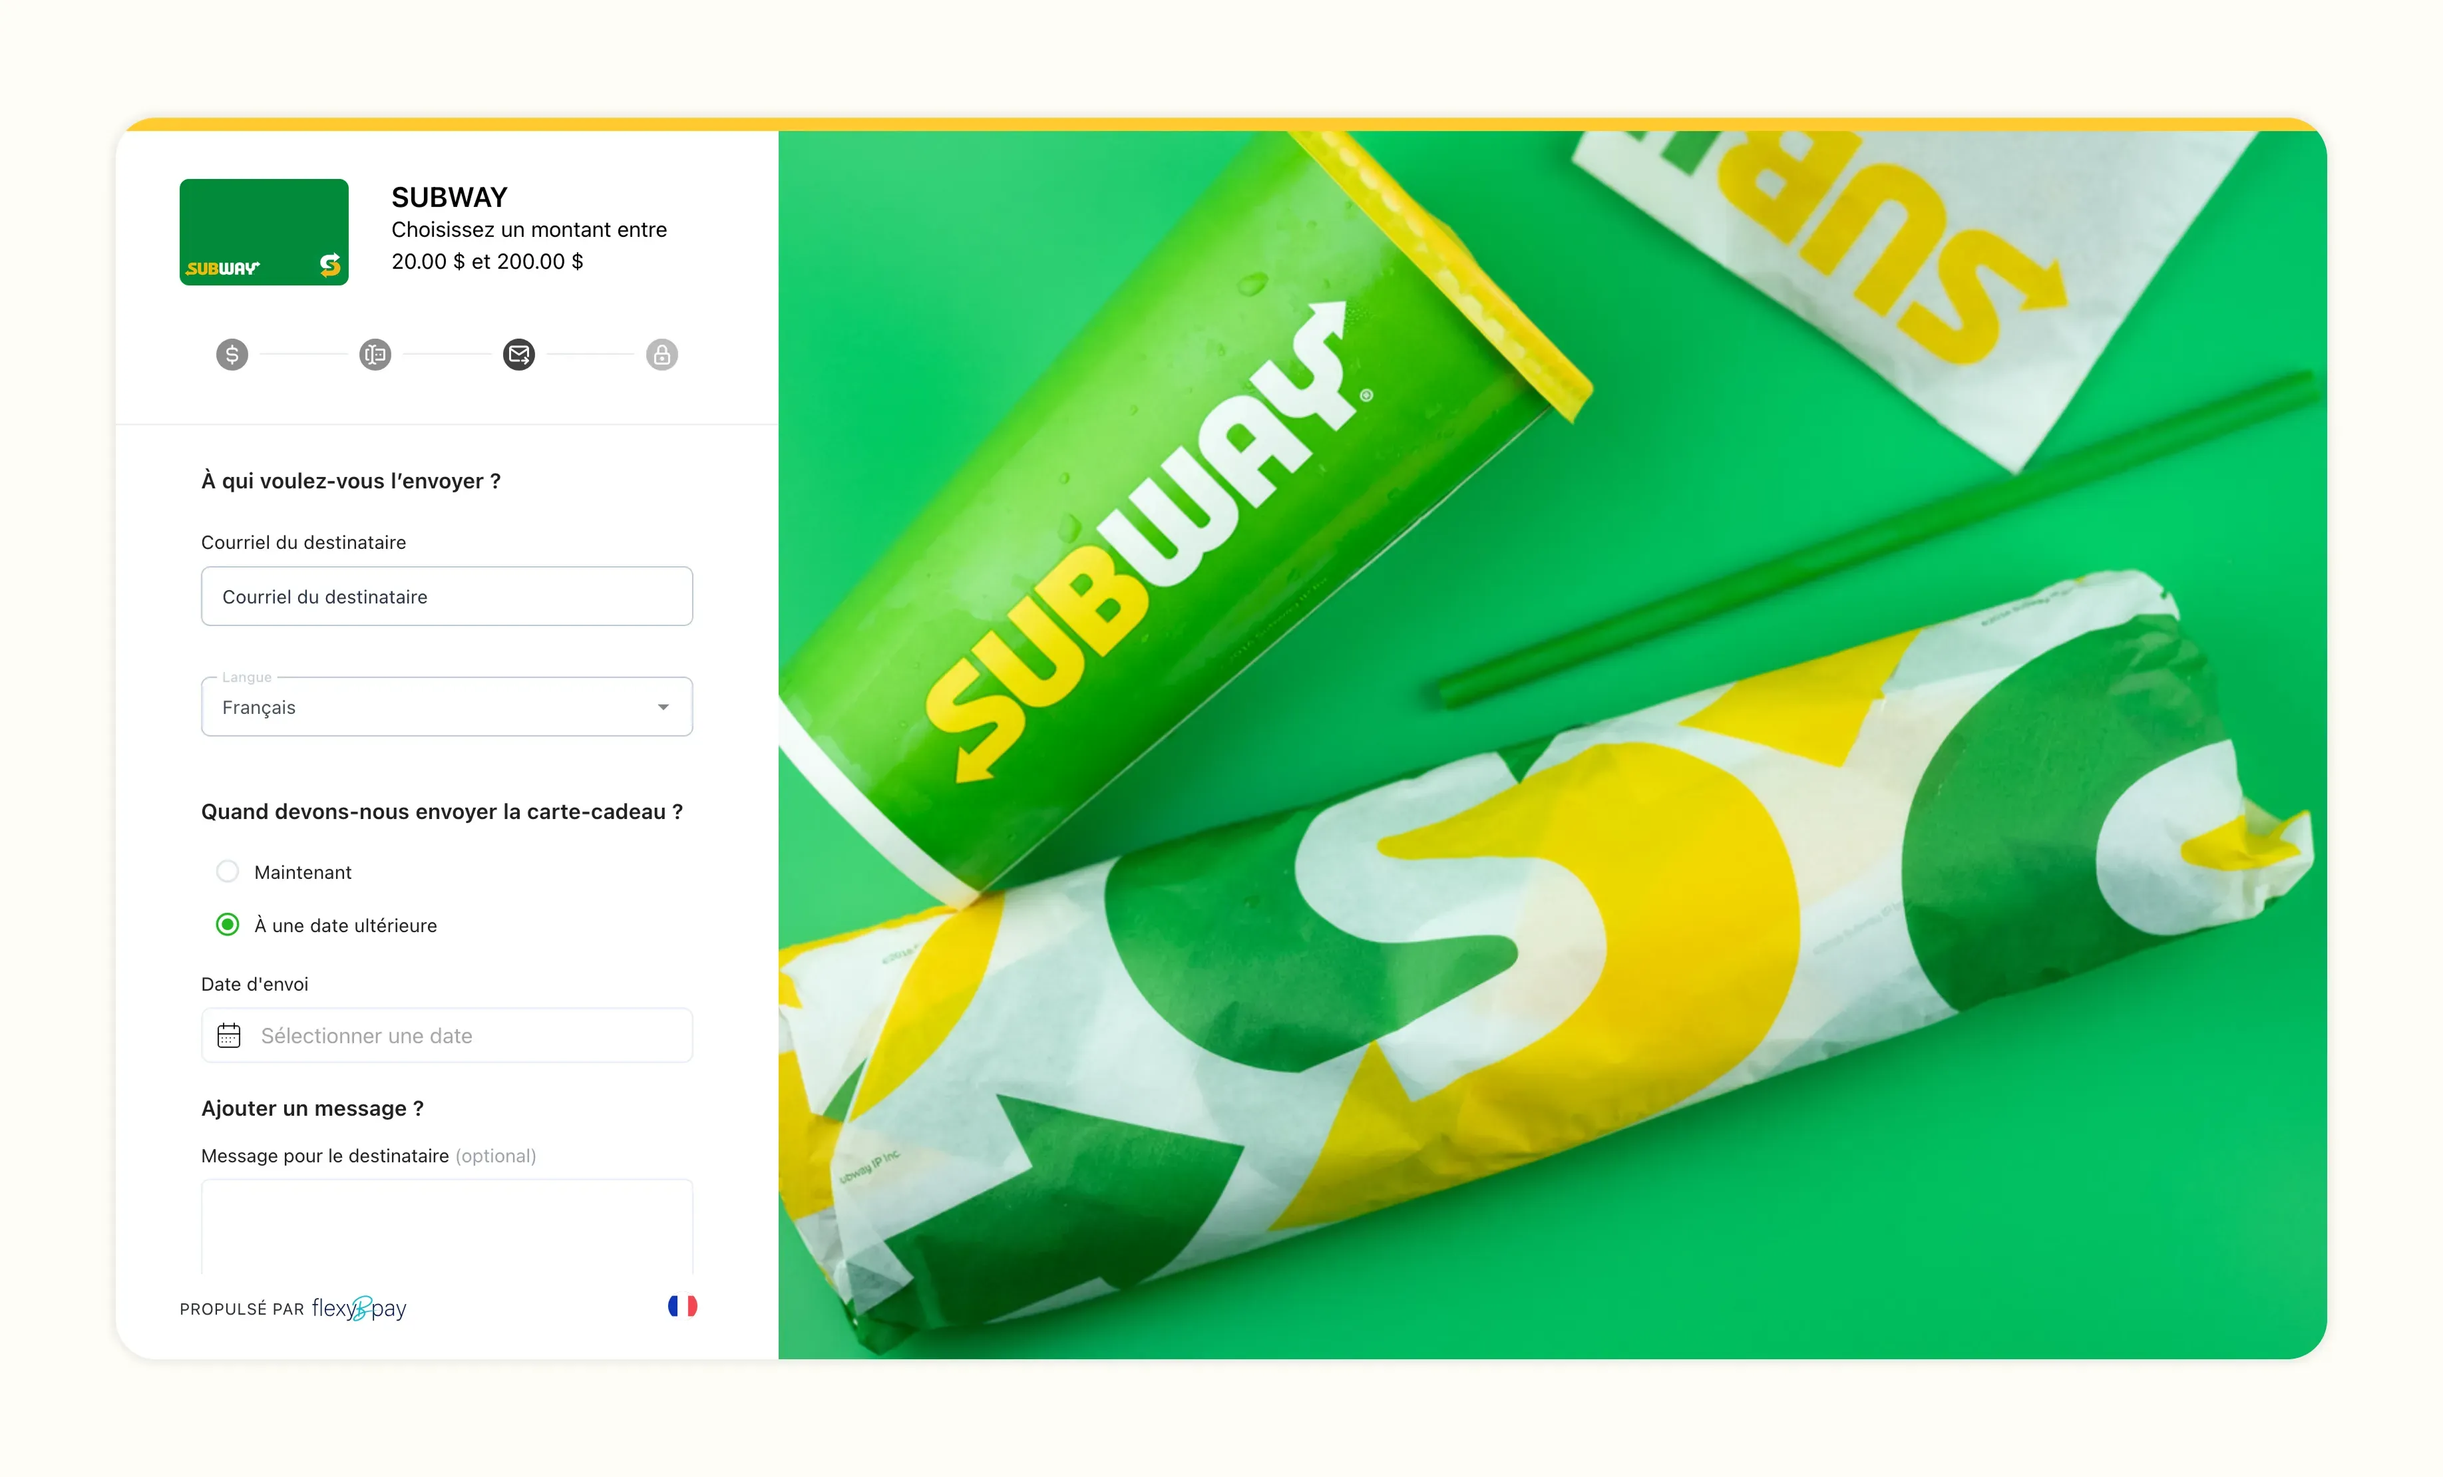Viewport: 2443px width, 1477px height.
Task: Click the dropdown arrow in Langue field
Action: coord(663,707)
